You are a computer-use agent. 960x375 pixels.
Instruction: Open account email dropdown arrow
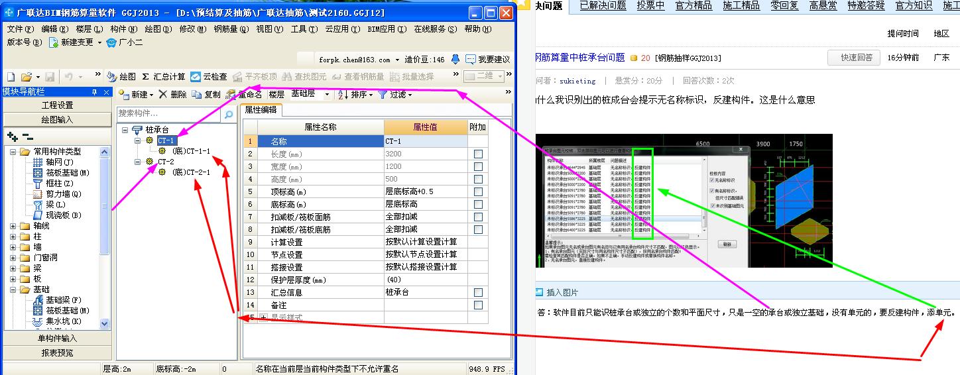398,60
